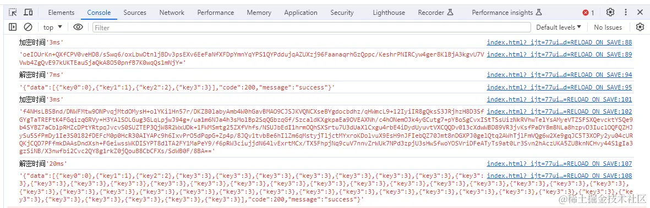Image resolution: width=650 pixels, height=208 pixels.
Task: Switch to the Lighthouse tab
Action: [389, 13]
